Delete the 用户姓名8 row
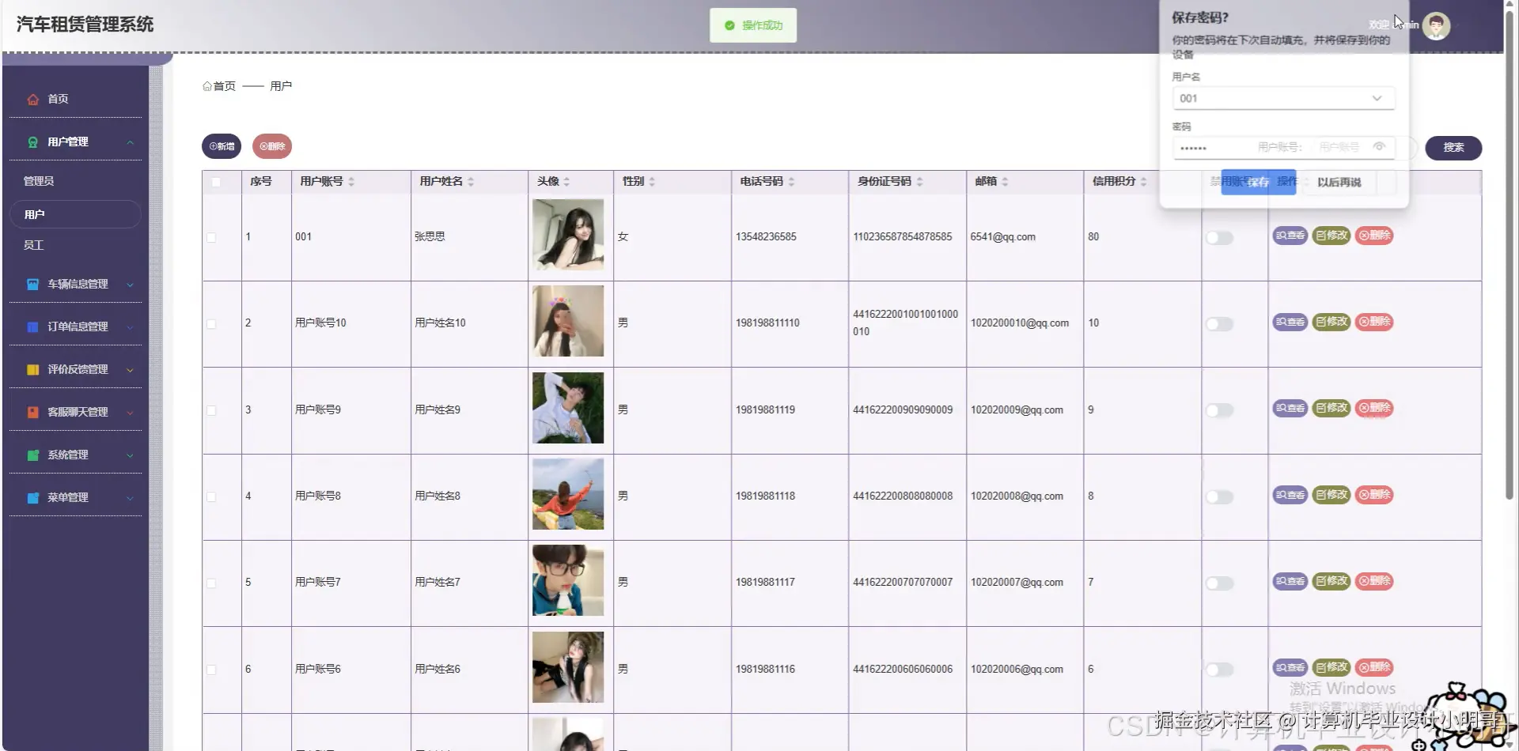Image resolution: width=1519 pixels, height=751 pixels. click(x=1374, y=495)
